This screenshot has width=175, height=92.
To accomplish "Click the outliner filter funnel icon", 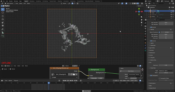I will pyautogui.click(x=170, y=4).
